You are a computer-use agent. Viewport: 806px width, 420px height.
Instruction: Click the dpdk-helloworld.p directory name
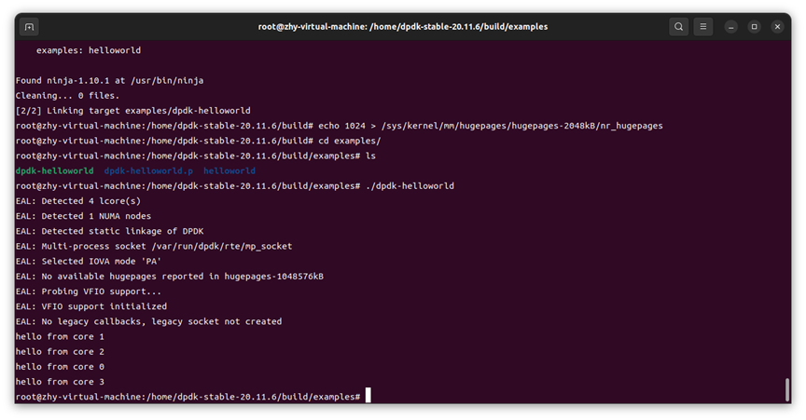[148, 171]
